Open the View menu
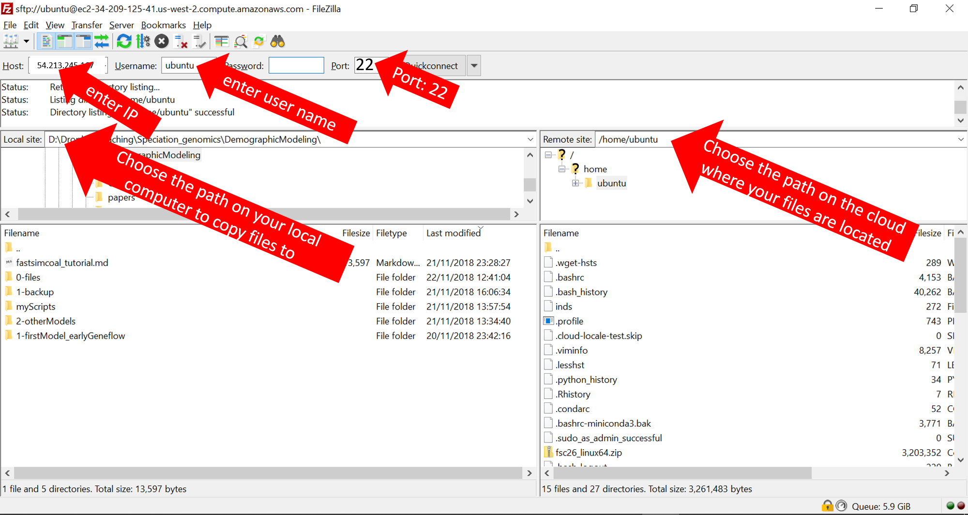 coord(55,25)
